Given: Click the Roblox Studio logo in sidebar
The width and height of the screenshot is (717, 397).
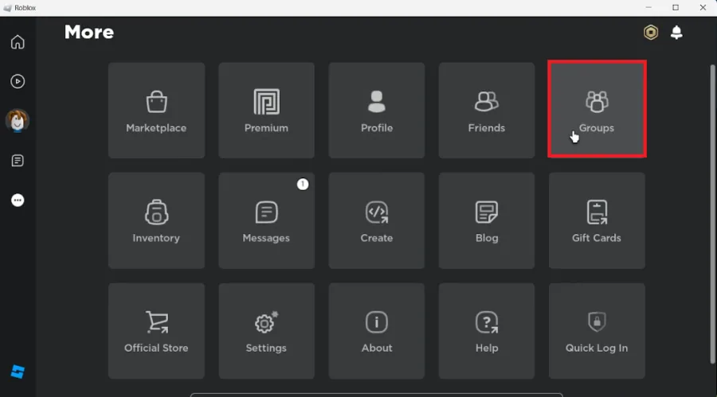Looking at the screenshot, I should pyautogui.click(x=18, y=372).
